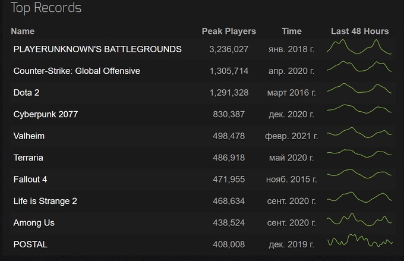
Task: Click the POSTAL game name
Action: 30,244
